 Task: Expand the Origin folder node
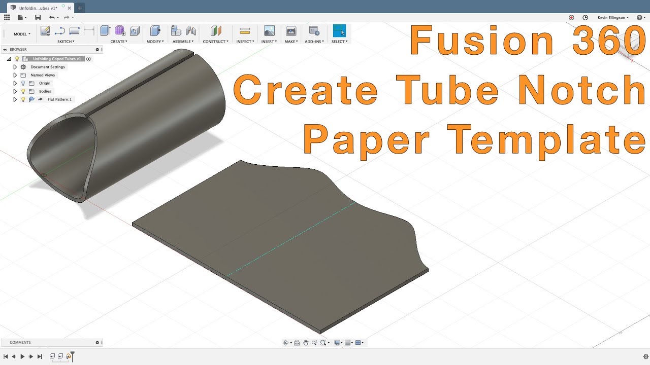click(x=15, y=83)
